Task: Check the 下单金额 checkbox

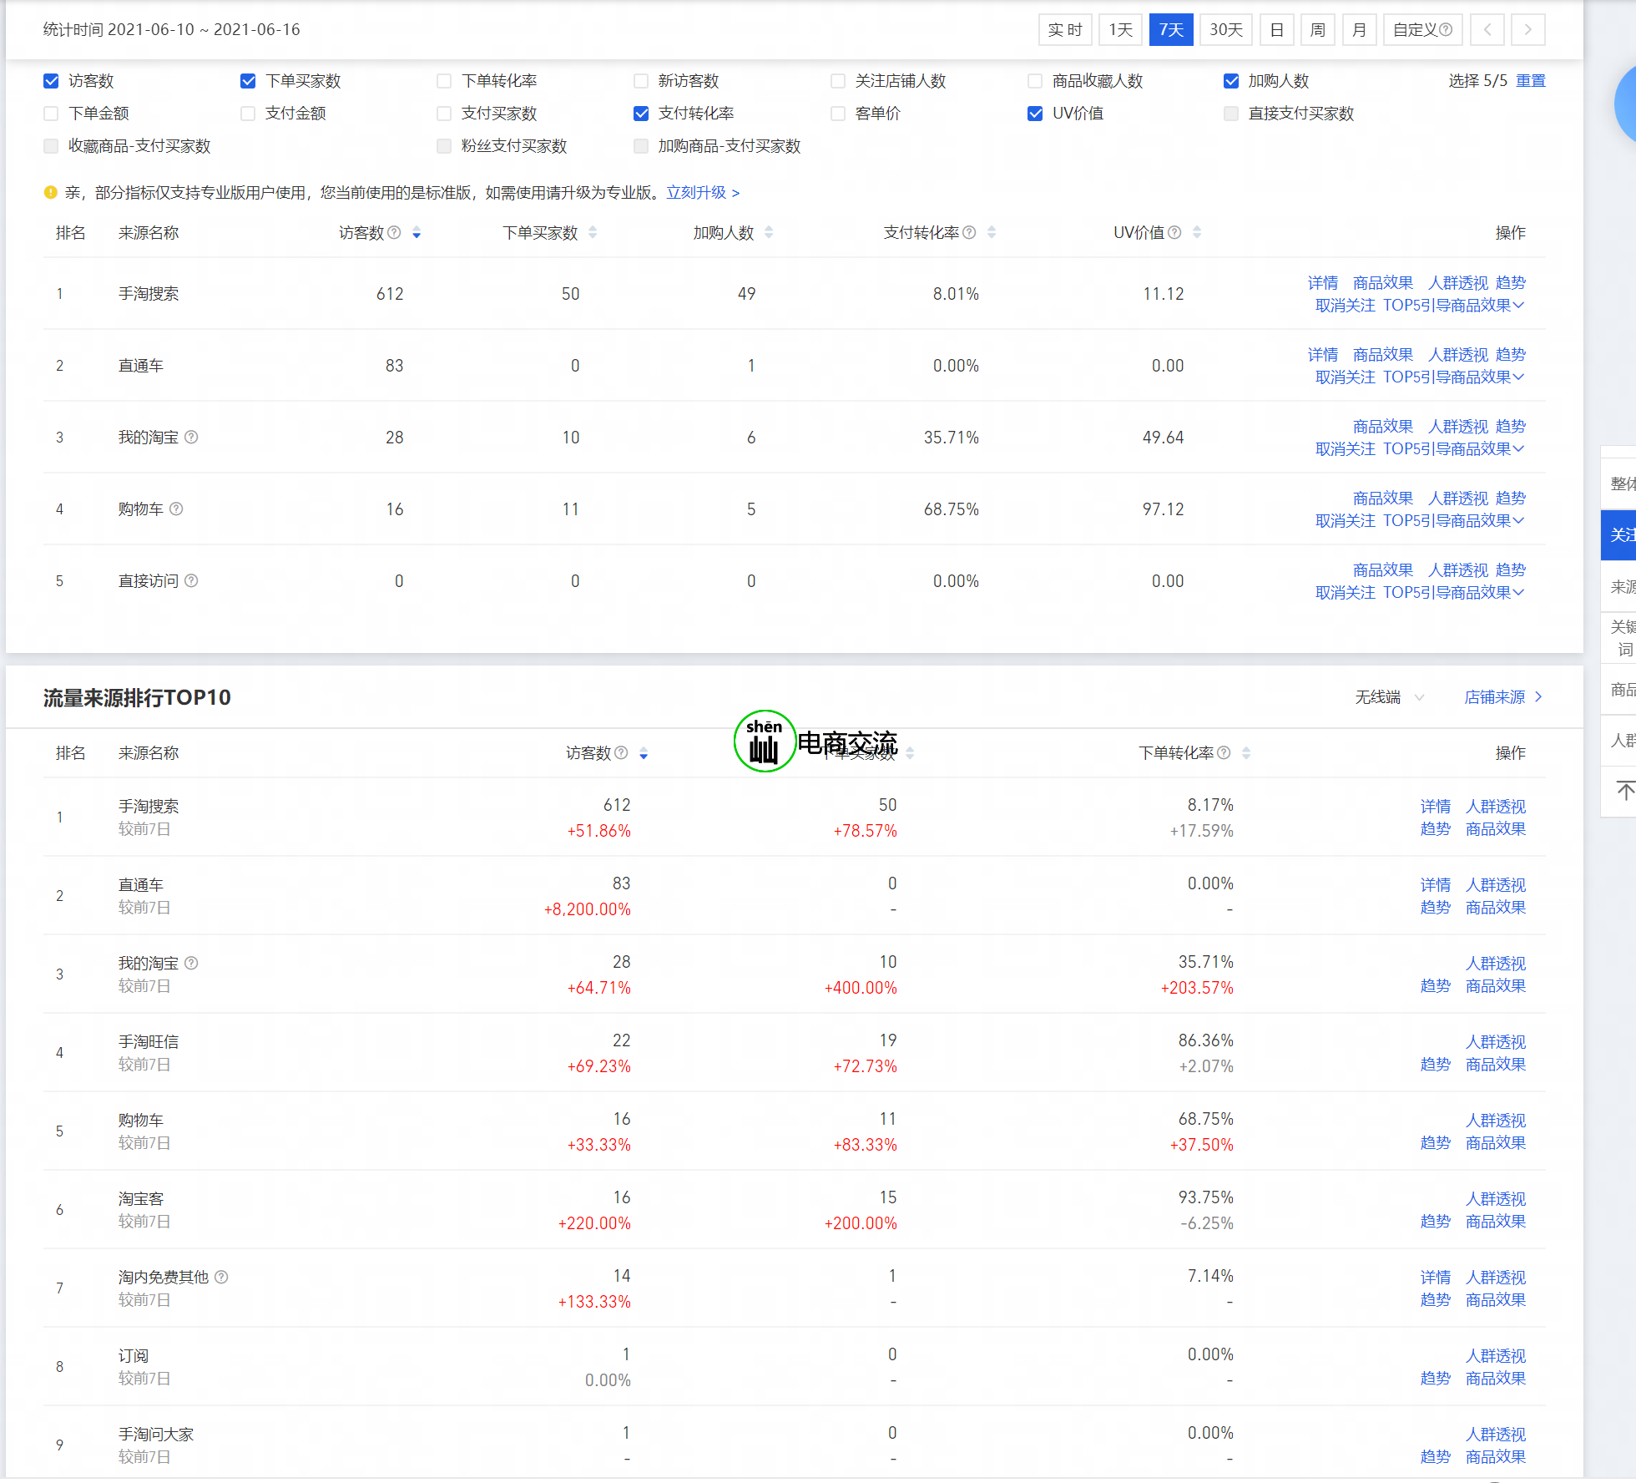Action: click(x=51, y=114)
